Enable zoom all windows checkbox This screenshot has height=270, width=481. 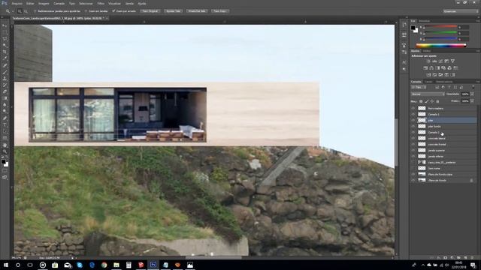[86, 11]
